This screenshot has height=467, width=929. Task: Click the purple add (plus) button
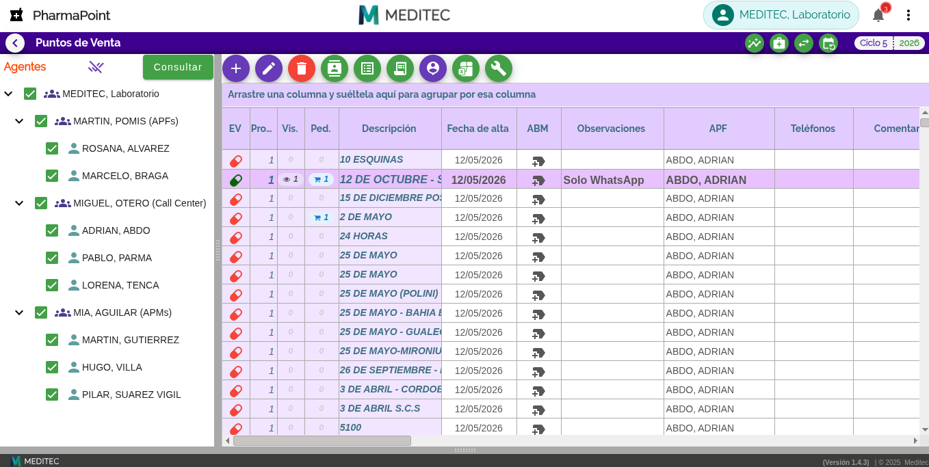click(236, 68)
